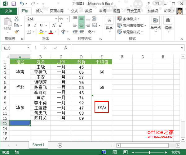This screenshot has height=155, width=186.
Task: Collapse the ribbon with up chevron
Action: (x=182, y=39)
